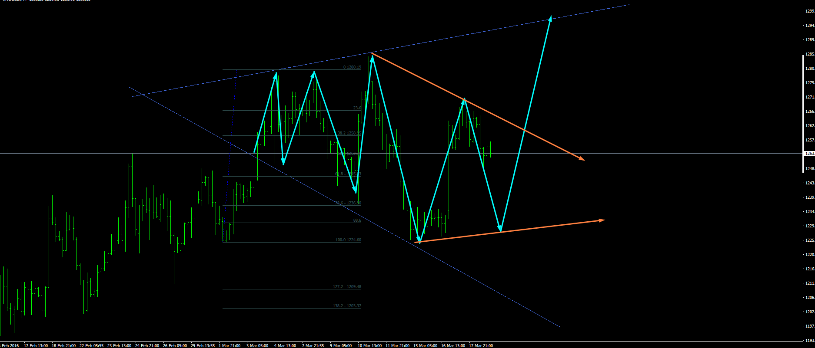815x348 pixels.
Task: Click the 88.6 Fibonacci level label
Action: click(x=357, y=220)
